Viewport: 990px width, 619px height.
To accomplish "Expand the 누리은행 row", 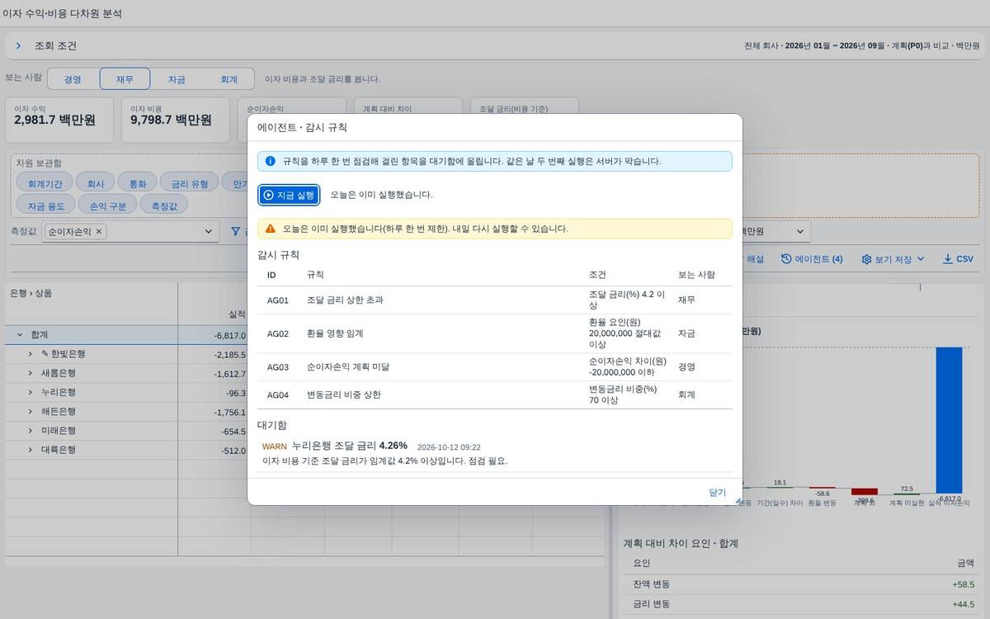I will click(x=31, y=393).
